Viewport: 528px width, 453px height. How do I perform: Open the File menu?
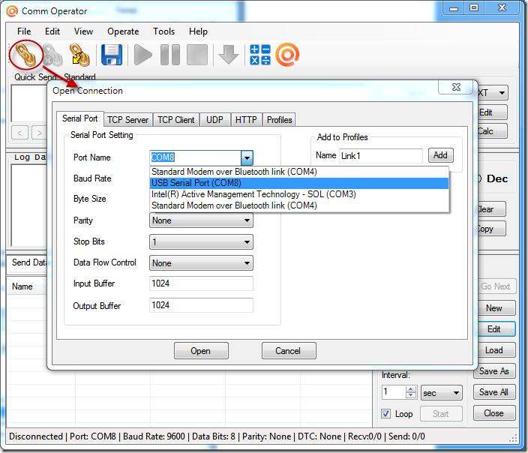coord(24,31)
